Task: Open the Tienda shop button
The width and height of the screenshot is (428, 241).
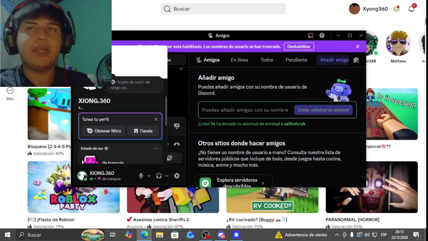Action: (x=143, y=131)
